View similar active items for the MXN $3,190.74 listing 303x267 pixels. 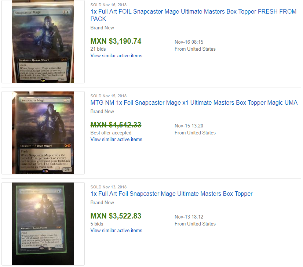[116, 56]
